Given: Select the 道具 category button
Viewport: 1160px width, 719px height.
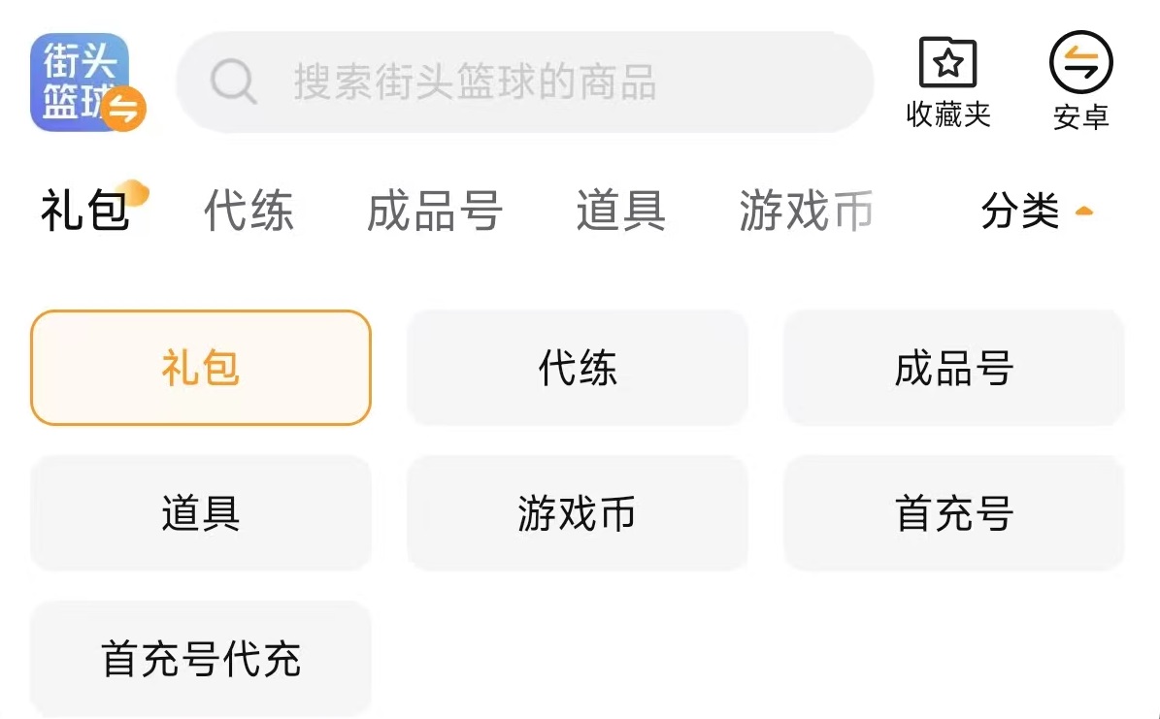Looking at the screenshot, I should click(201, 512).
